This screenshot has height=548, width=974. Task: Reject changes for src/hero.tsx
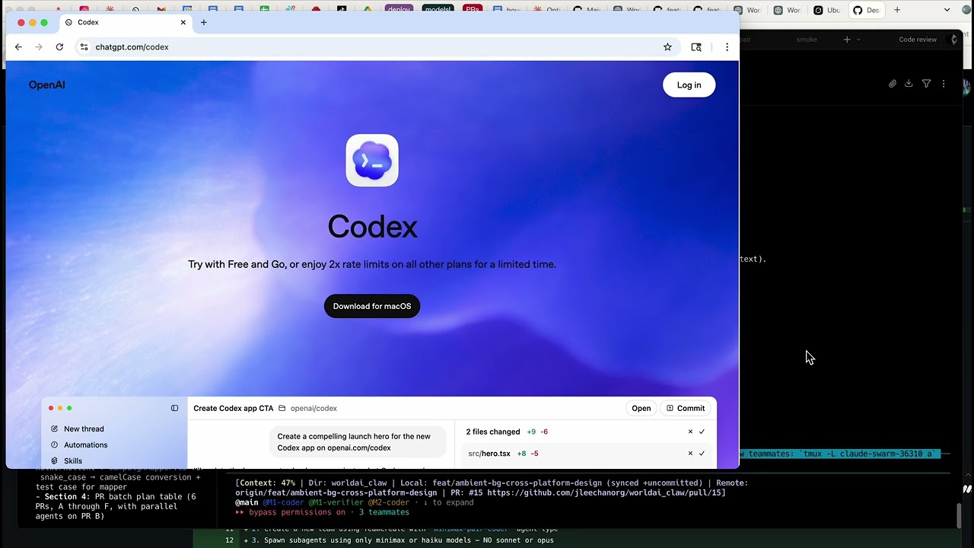point(690,454)
